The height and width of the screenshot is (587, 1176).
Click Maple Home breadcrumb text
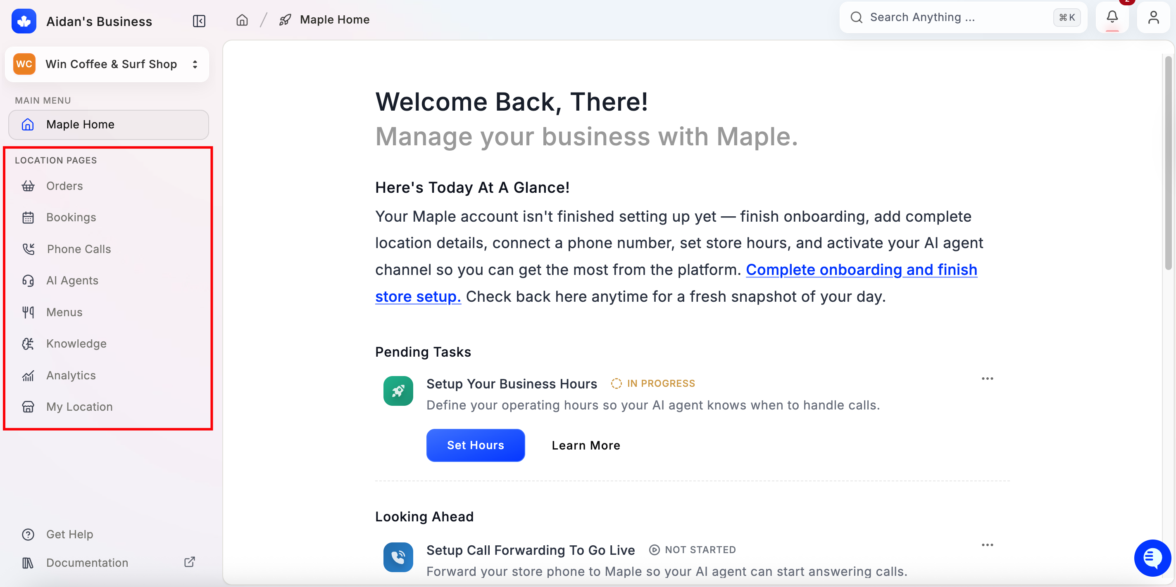(335, 20)
